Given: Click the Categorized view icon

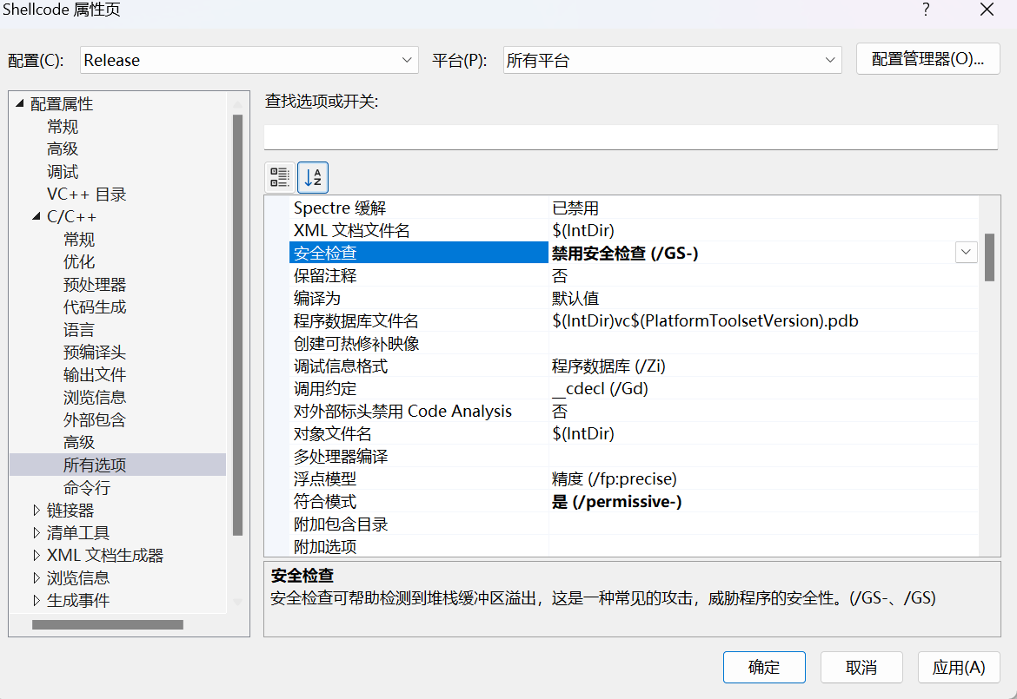Looking at the screenshot, I should pos(279,178).
